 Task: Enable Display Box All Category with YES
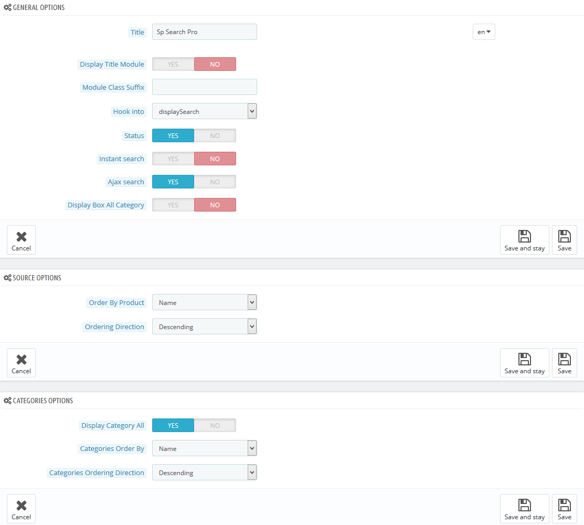coord(173,205)
